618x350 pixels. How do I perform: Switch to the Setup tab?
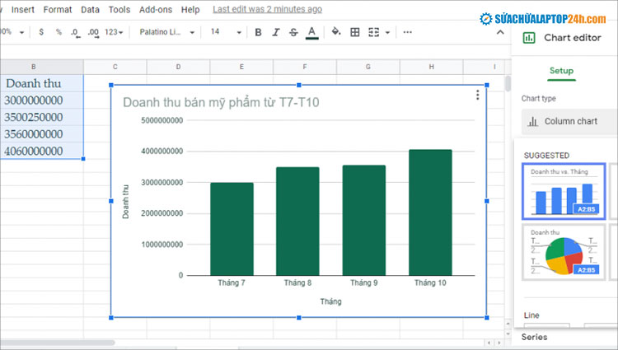[561, 71]
